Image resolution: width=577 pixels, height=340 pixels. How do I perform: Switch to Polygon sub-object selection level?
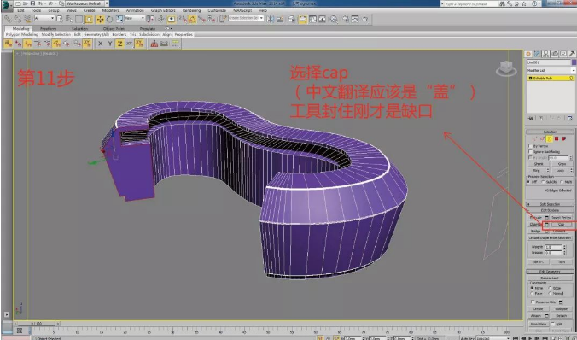coord(557,138)
